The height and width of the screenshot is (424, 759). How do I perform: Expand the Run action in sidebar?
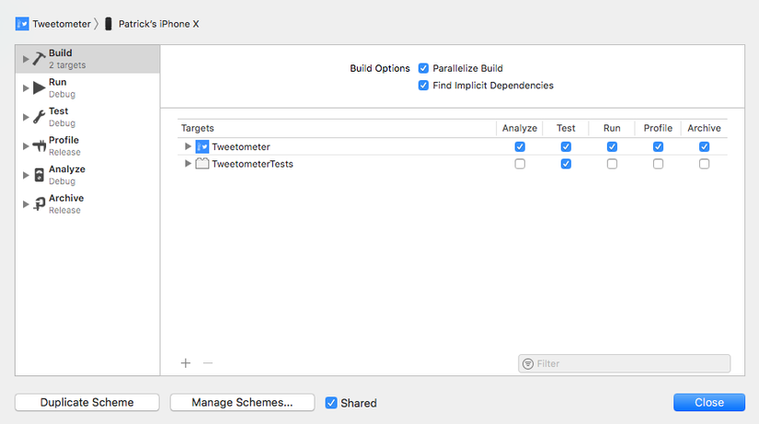pyautogui.click(x=26, y=87)
